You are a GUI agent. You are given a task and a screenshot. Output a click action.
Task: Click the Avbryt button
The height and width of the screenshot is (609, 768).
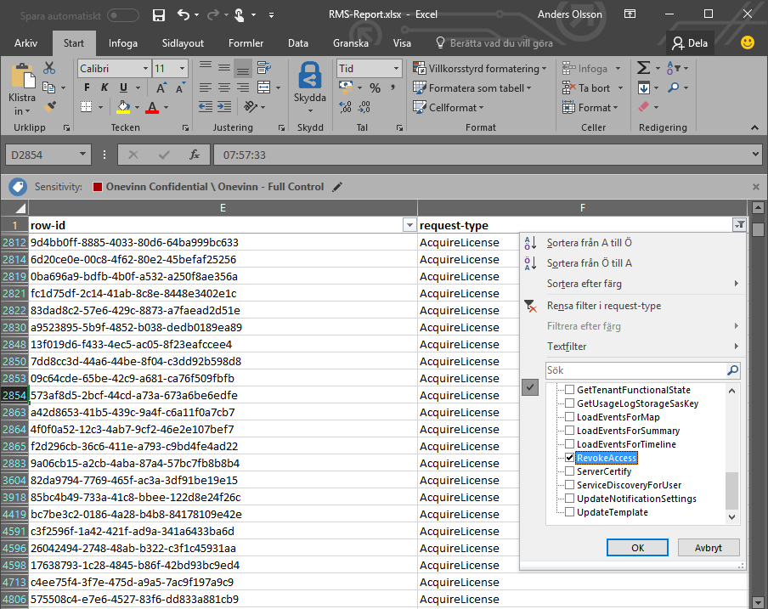click(x=708, y=548)
